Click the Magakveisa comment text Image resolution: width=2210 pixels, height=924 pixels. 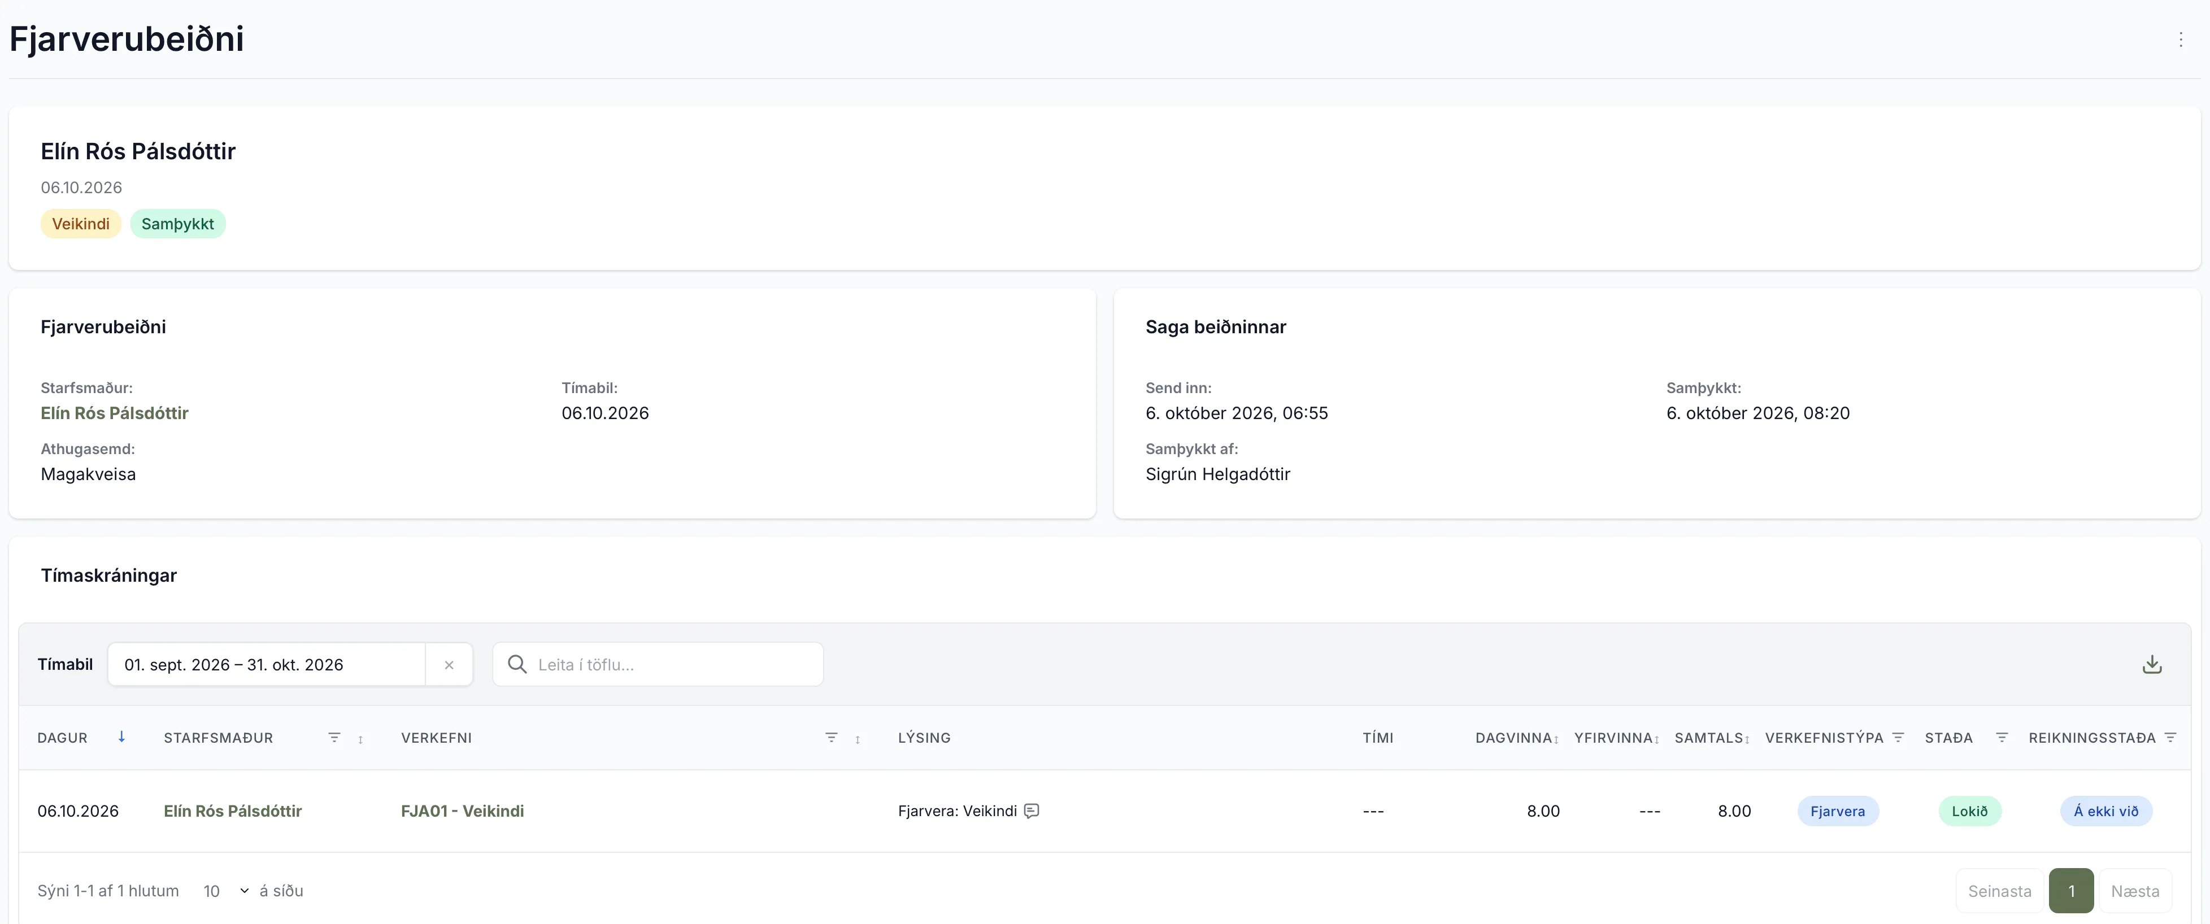pyautogui.click(x=88, y=474)
